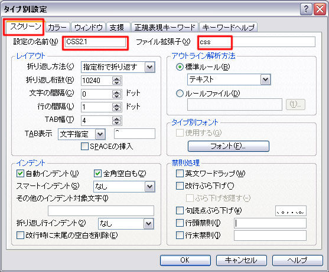329x272 pixels.
Task: Increase 行の間隔 using the spinner up arrow
Action: 117,105
